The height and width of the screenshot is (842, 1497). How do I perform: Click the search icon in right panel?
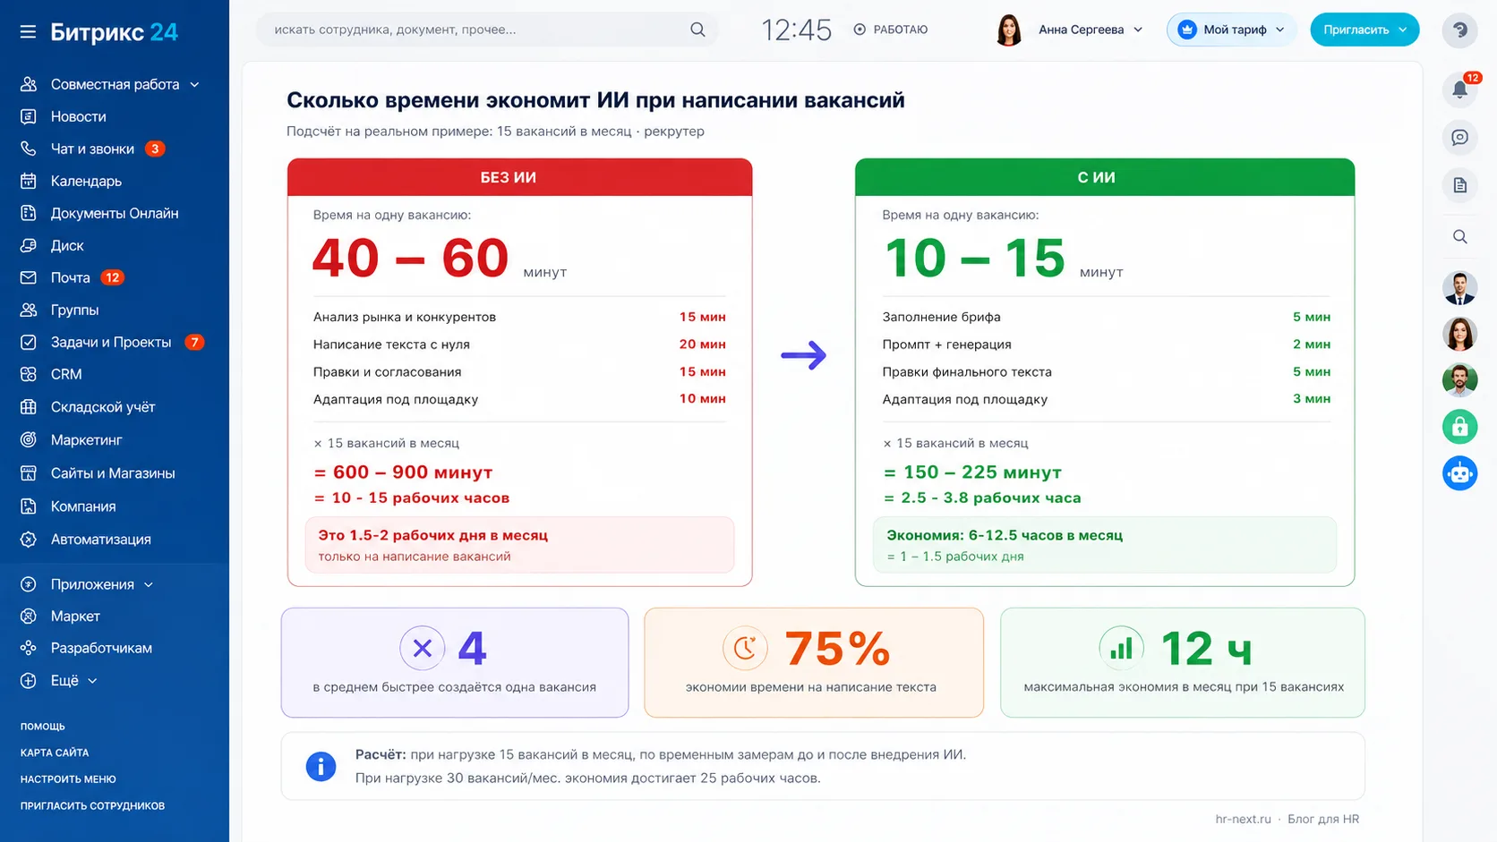pos(1460,236)
